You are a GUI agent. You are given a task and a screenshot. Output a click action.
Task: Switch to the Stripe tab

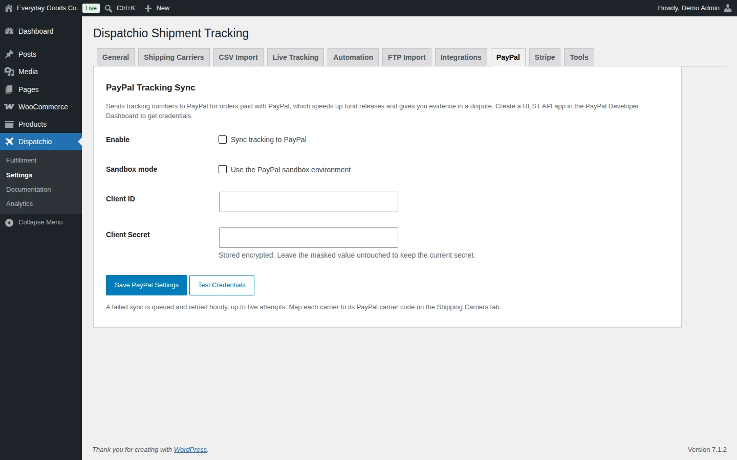point(545,57)
